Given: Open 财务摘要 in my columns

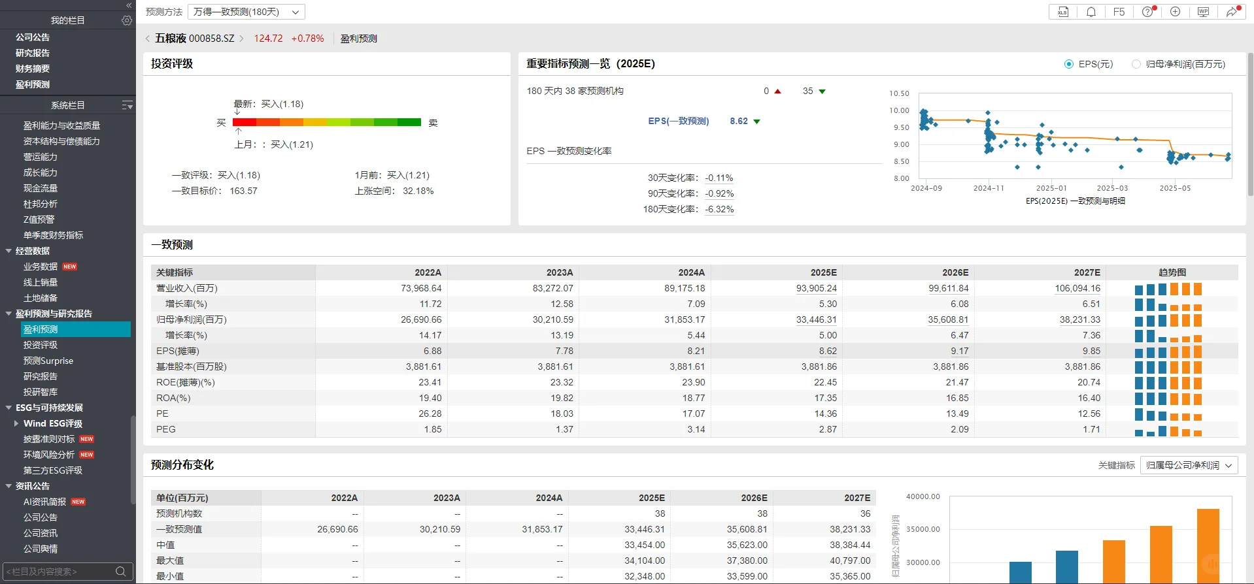Looking at the screenshot, I should 33,69.
